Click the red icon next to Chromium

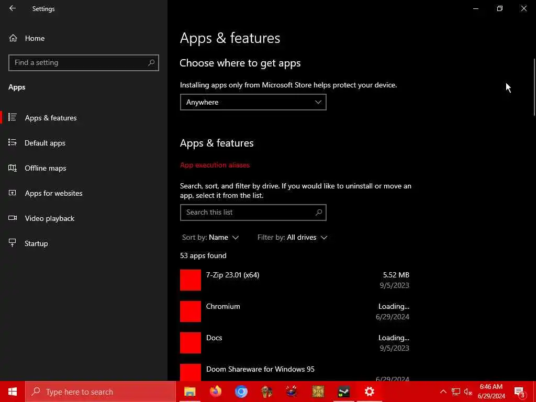pos(191,311)
